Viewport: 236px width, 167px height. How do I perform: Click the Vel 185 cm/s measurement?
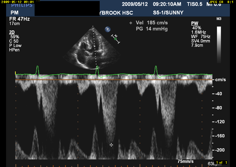pos(152,23)
